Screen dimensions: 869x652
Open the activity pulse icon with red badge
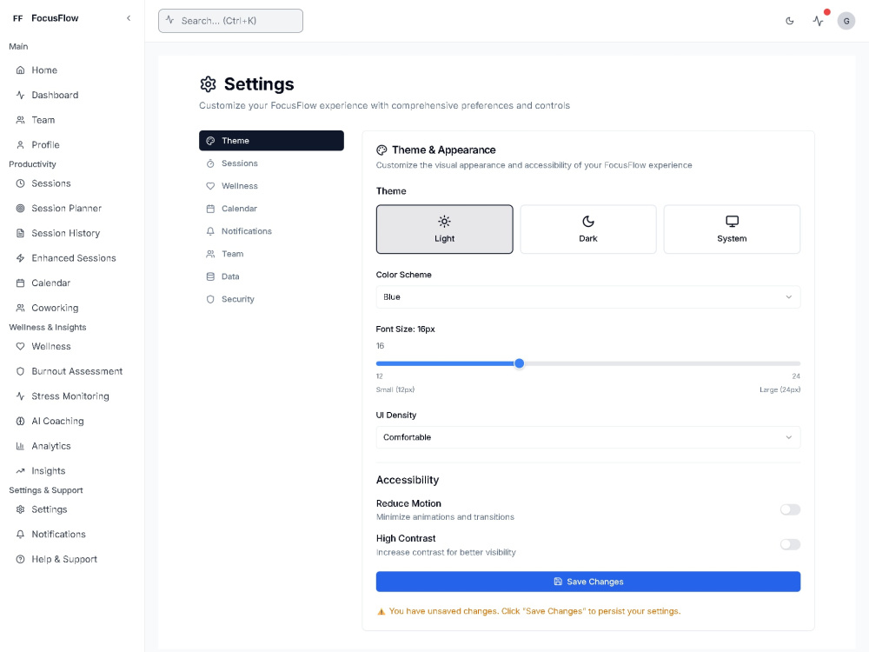click(818, 21)
